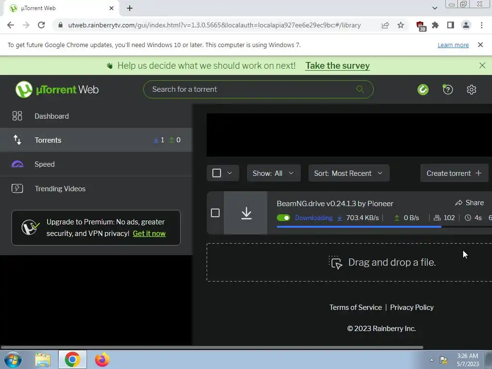The image size is (492, 369).
Task: Open the Privacy Policy link
Action: [412, 307]
